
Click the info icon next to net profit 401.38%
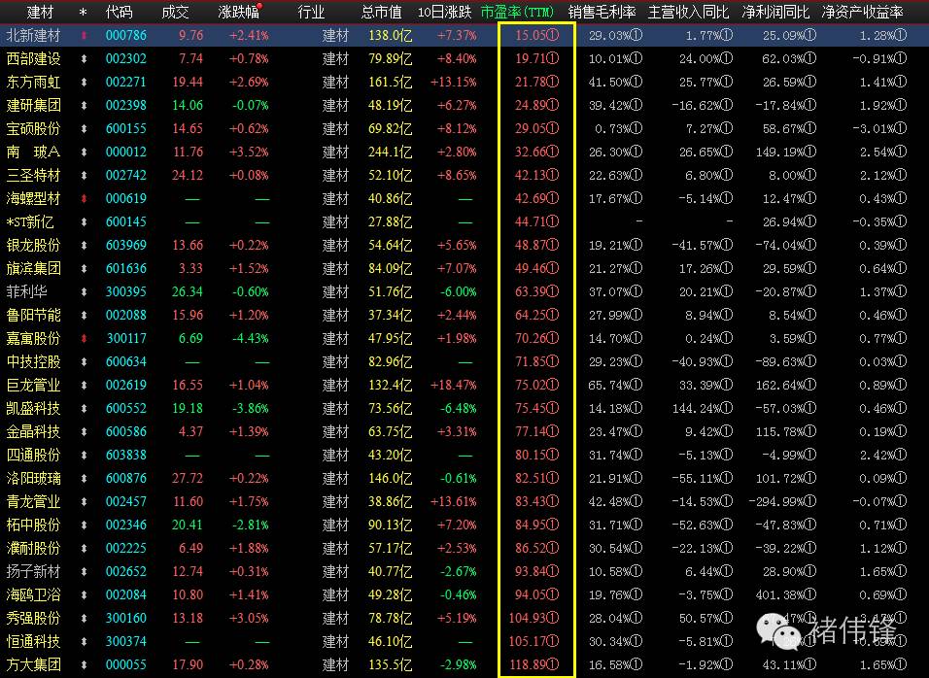pos(809,595)
